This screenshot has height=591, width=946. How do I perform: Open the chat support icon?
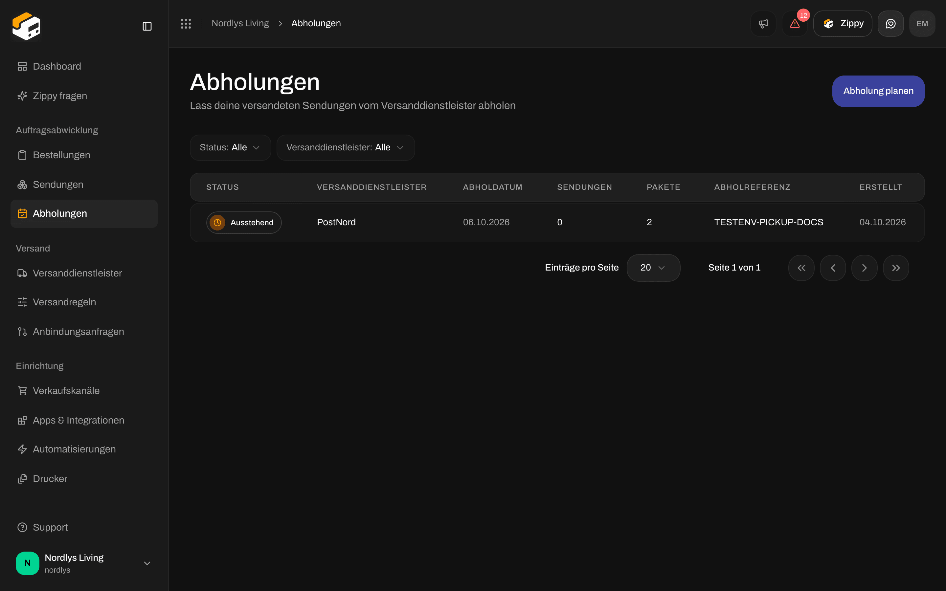[890, 23]
